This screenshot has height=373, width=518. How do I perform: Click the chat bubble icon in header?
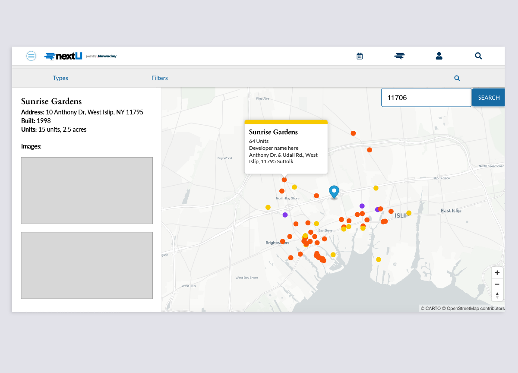(399, 56)
